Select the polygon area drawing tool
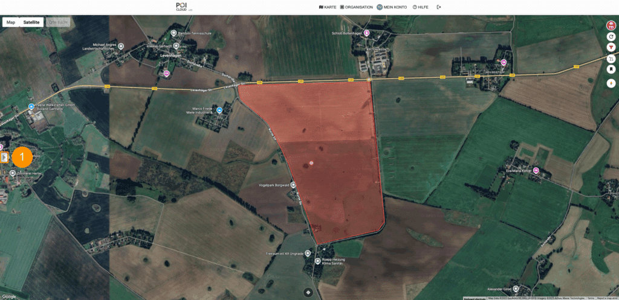 click(x=611, y=59)
